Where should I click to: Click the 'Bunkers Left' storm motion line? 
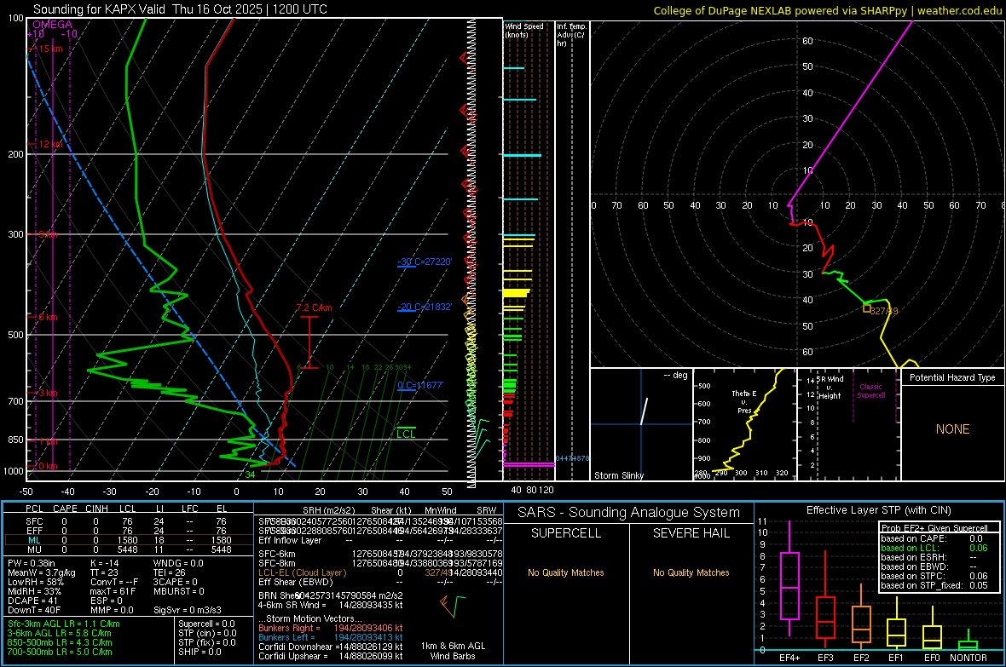coord(331,637)
